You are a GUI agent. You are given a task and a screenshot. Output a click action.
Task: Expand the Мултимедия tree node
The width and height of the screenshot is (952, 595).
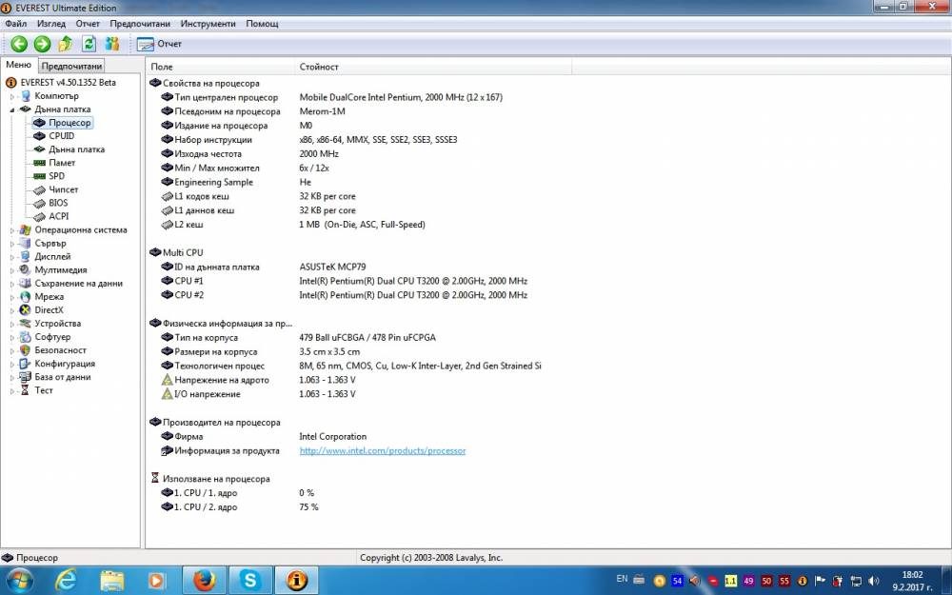coord(11,270)
